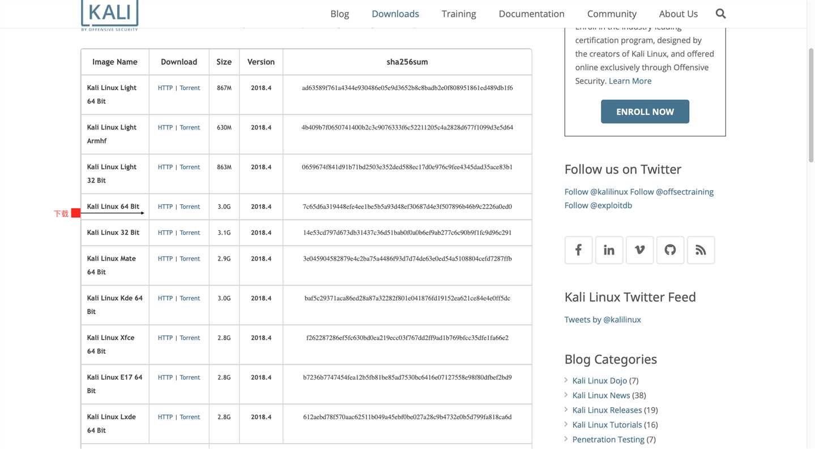Download Kali Linux Xfce 64 Bit via HTTP
Viewport: 815px width, 449px height.
click(x=165, y=338)
